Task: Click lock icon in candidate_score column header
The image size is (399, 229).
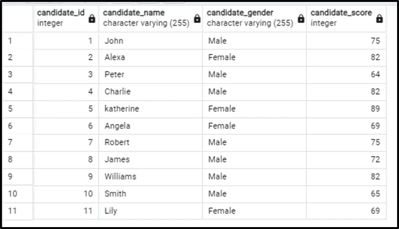Action: [379, 19]
